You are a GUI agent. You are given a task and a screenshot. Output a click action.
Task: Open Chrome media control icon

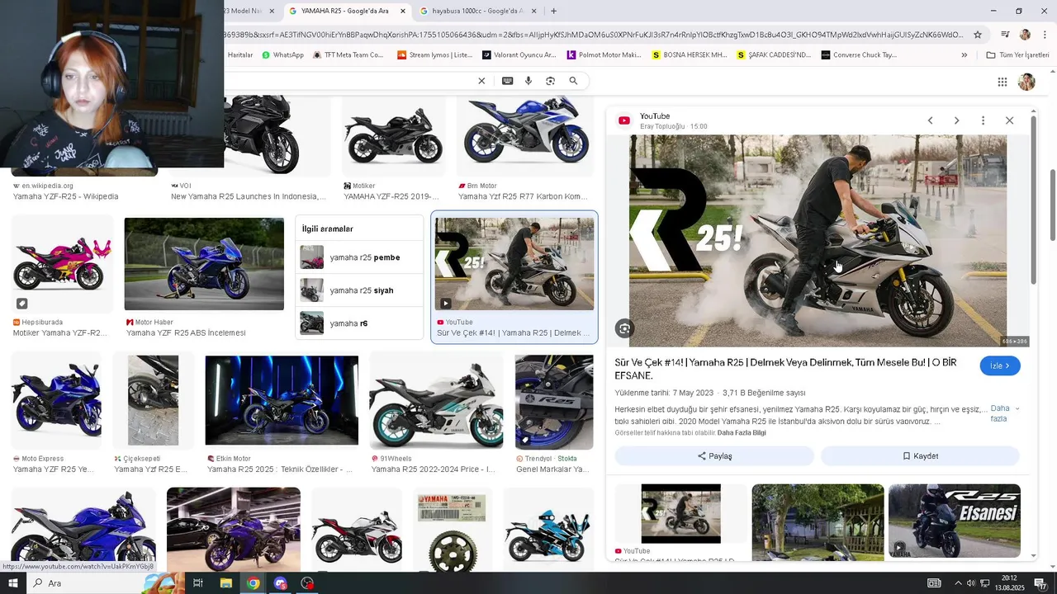[x=1005, y=35]
